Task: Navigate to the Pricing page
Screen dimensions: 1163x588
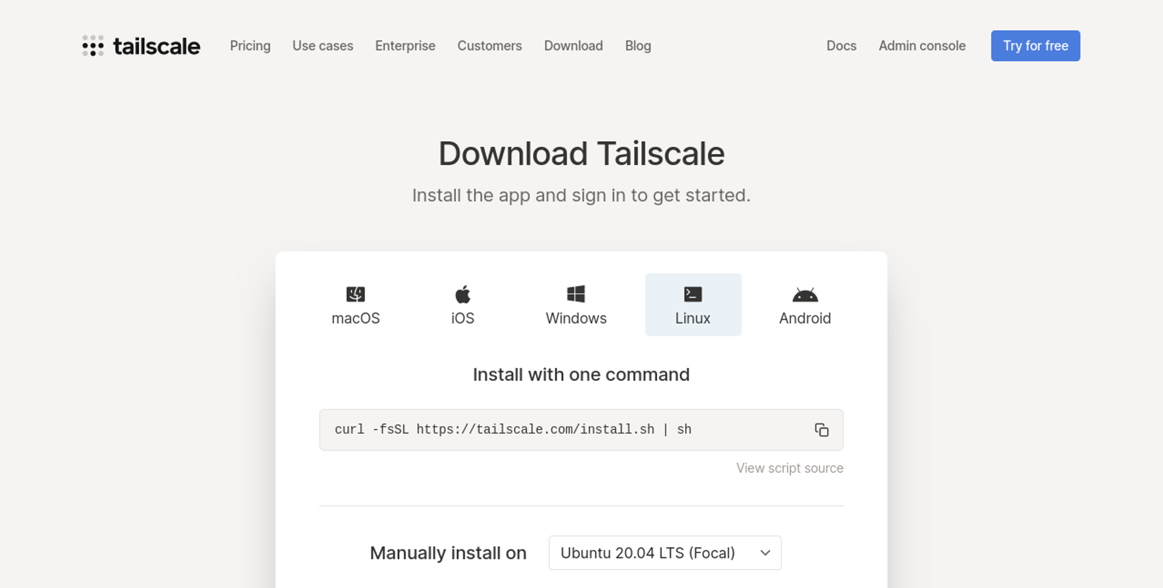Action: 250,45
